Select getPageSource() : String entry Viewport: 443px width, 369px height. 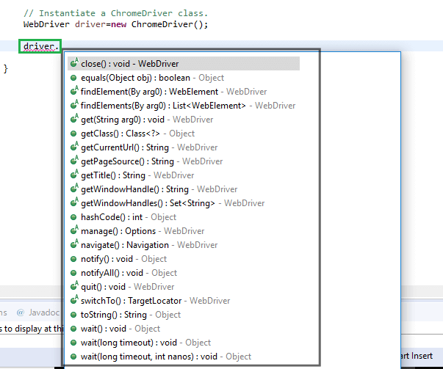(184, 161)
